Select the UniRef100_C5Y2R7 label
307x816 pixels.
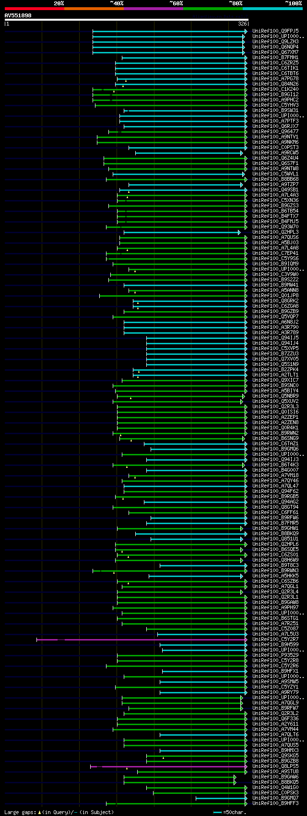coord(275,640)
